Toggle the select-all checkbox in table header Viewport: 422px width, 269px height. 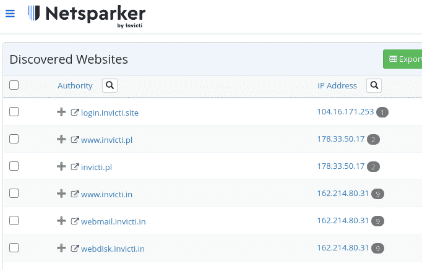tap(14, 85)
